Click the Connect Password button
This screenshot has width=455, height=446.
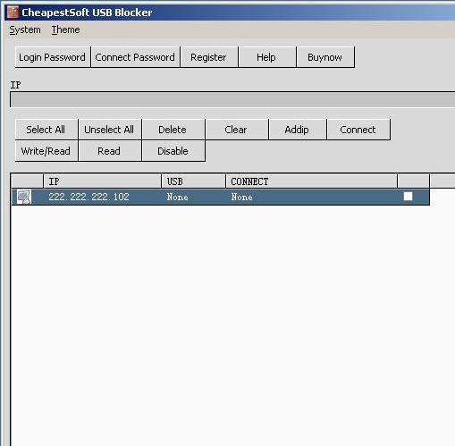point(135,57)
